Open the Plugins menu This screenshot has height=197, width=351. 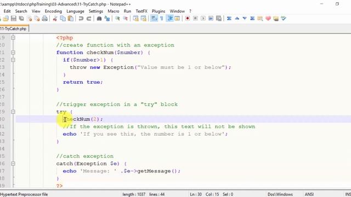tap(158, 11)
